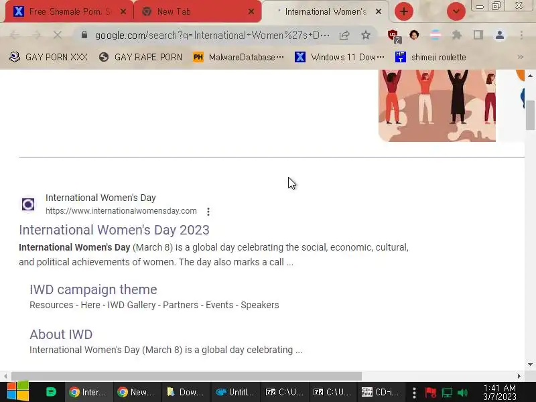The height and width of the screenshot is (402, 536).
Task: Open the round avatar face extension icon
Action: [414, 35]
